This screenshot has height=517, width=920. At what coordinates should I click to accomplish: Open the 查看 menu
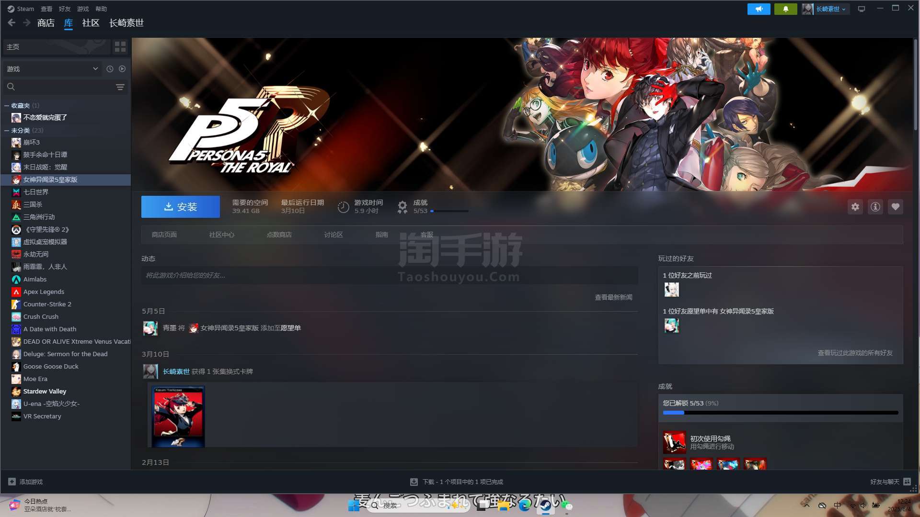pos(46,9)
